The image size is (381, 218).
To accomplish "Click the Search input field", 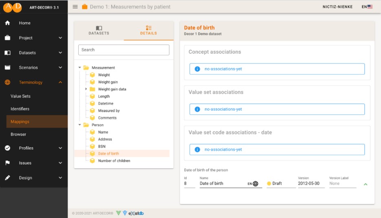I will 123,50.
